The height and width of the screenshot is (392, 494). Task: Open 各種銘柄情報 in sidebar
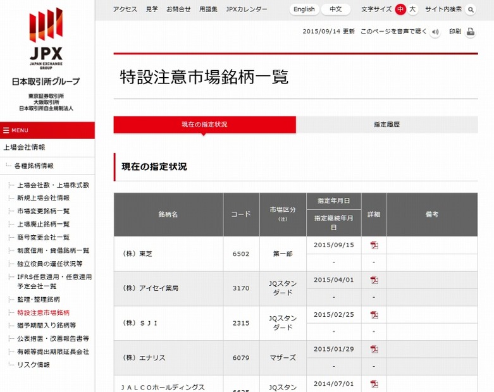click(x=34, y=166)
